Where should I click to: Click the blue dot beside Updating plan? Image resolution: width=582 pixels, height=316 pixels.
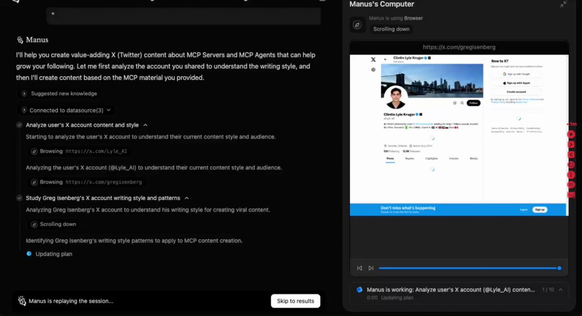(29, 253)
